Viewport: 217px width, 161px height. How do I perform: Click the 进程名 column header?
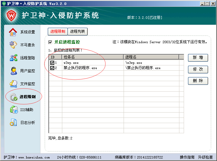pos(151,57)
